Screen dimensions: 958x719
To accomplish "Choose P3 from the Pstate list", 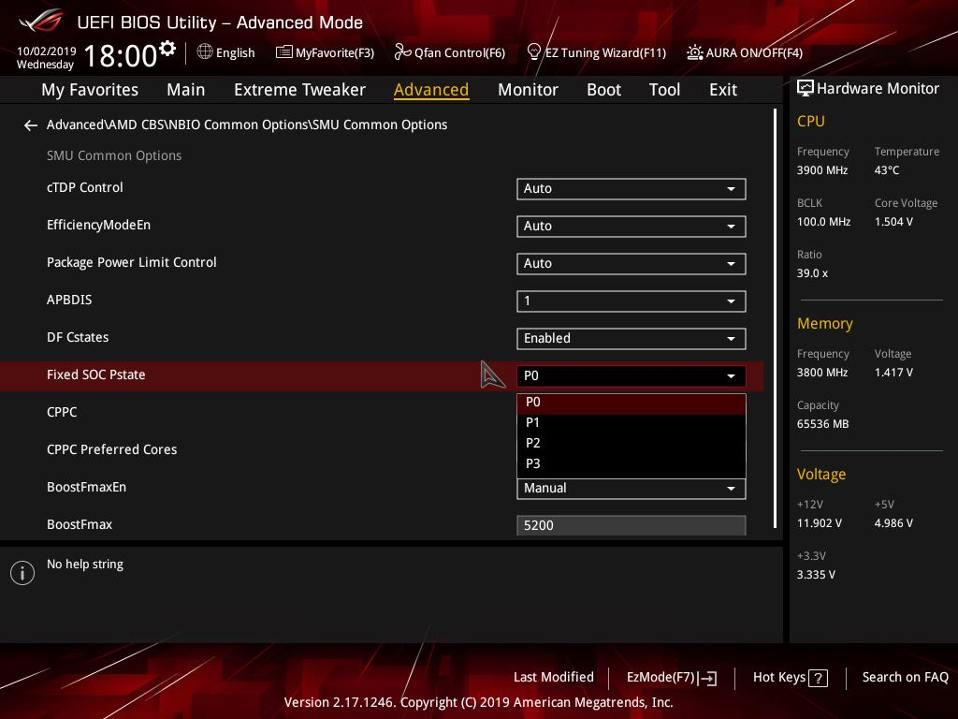I will click(x=631, y=464).
